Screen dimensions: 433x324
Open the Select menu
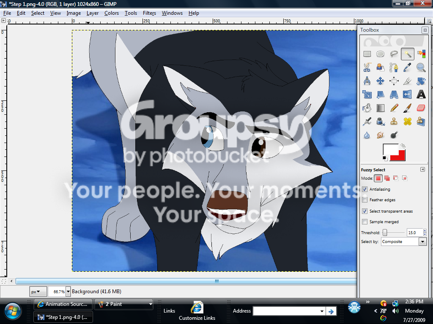point(38,13)
